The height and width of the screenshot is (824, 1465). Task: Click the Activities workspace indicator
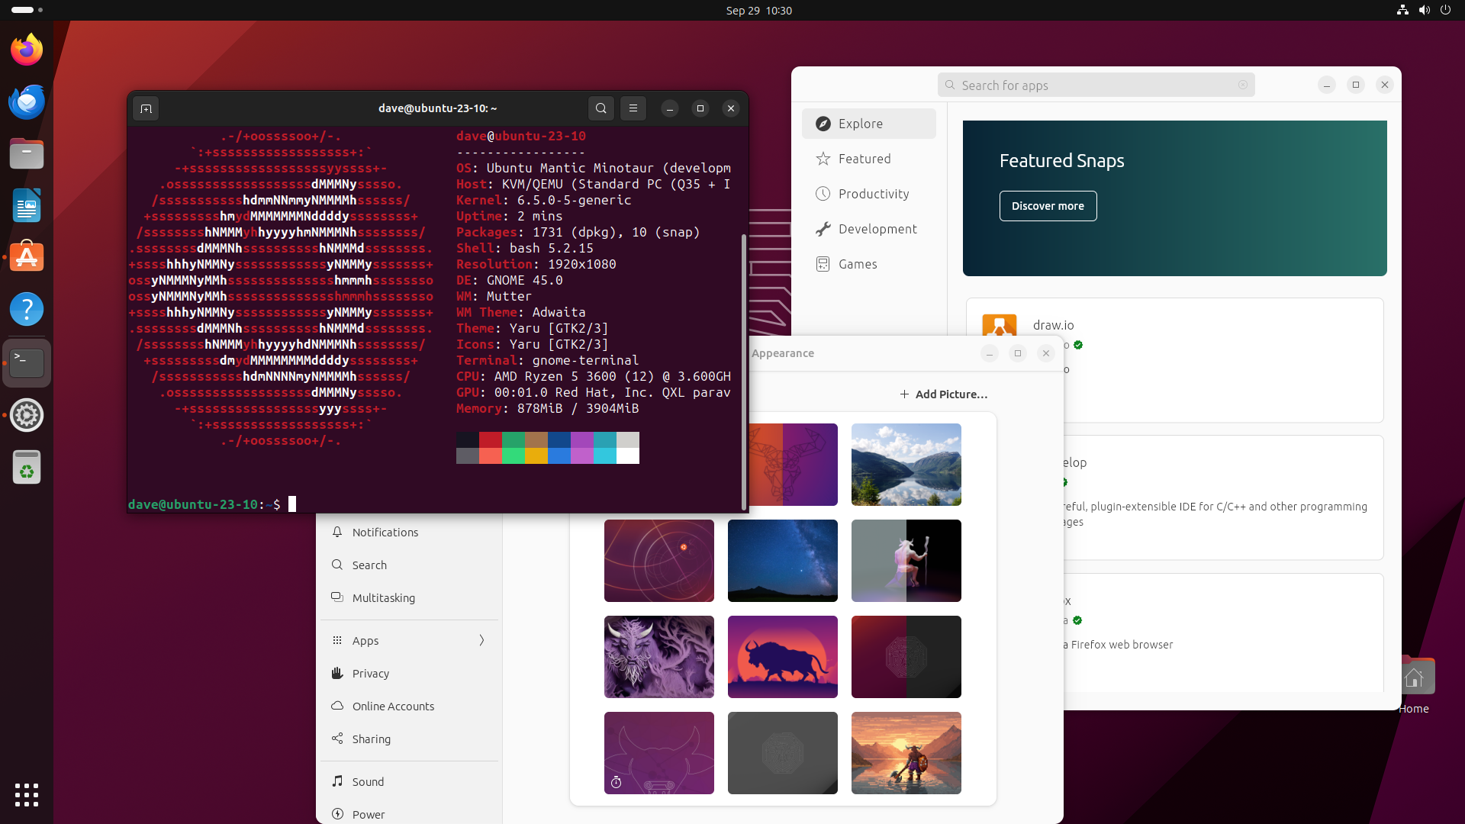point(27,10)
